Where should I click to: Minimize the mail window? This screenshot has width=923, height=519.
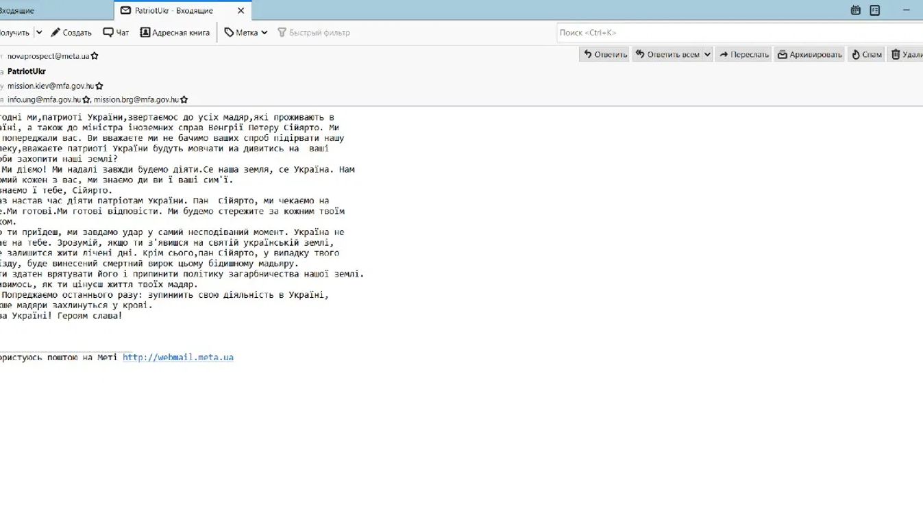pyautogui.click(x=907, y=10)
